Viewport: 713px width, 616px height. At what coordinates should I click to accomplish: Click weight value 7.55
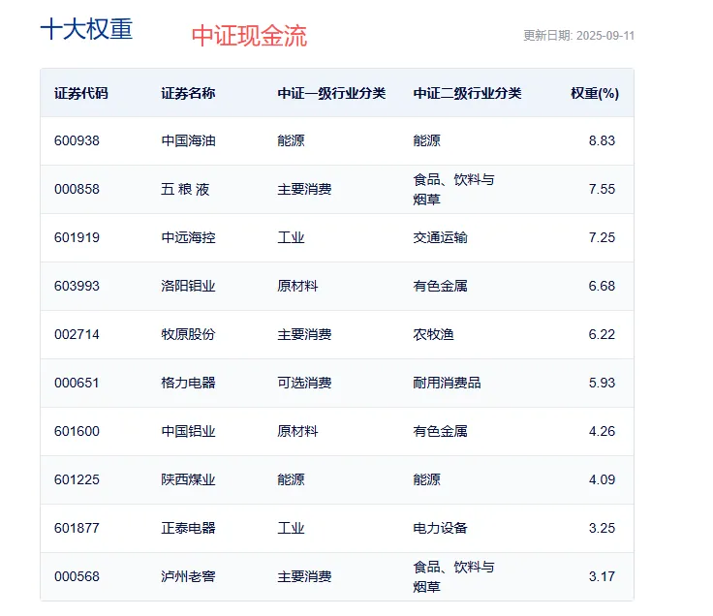(602, 189)
